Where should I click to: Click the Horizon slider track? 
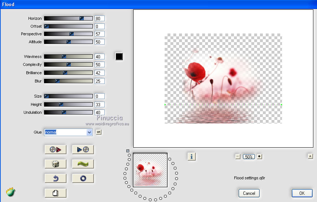68,18
